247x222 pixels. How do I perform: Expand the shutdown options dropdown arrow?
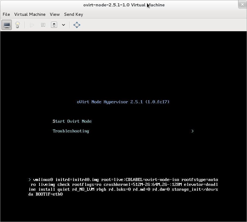pos(63,25)
